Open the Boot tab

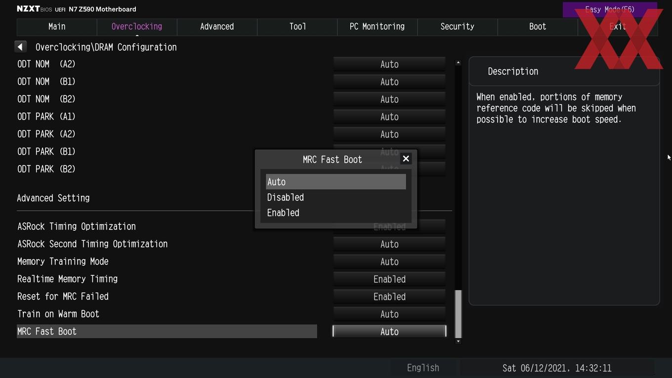coord(538,27)
